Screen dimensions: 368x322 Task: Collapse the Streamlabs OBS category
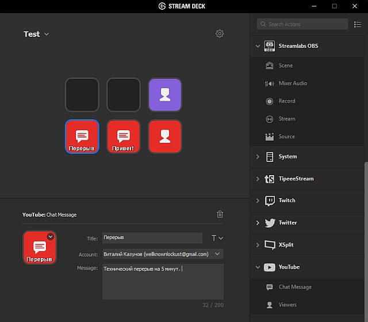[x=258, y=46]
